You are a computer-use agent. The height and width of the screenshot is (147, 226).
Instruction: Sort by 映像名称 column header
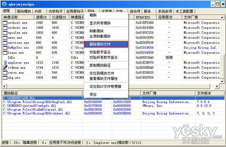coord(18,17)
